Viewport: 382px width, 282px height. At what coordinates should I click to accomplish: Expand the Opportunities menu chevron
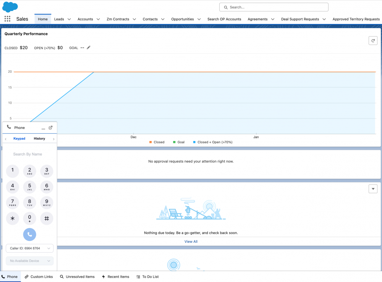[199, 19]
